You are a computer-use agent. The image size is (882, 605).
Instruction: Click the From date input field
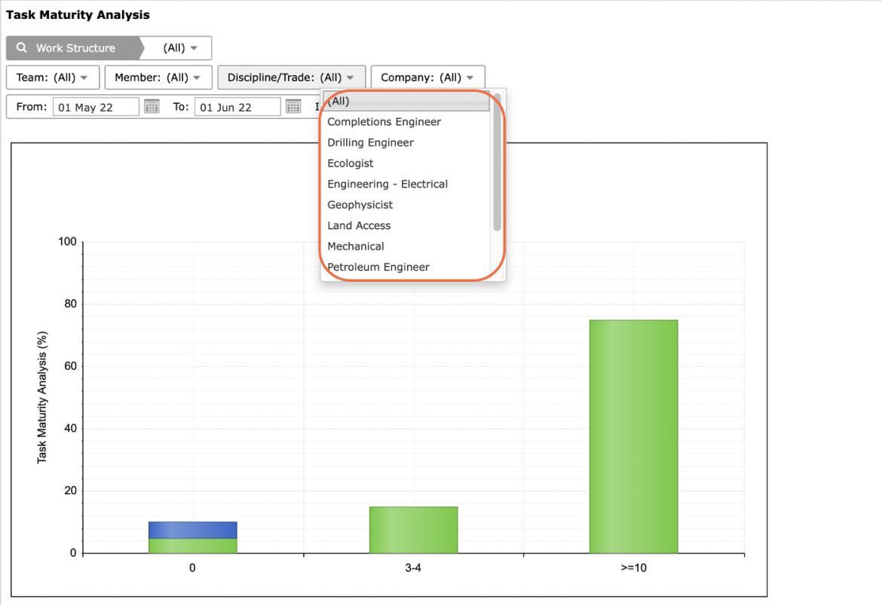[x=96, y=107]
